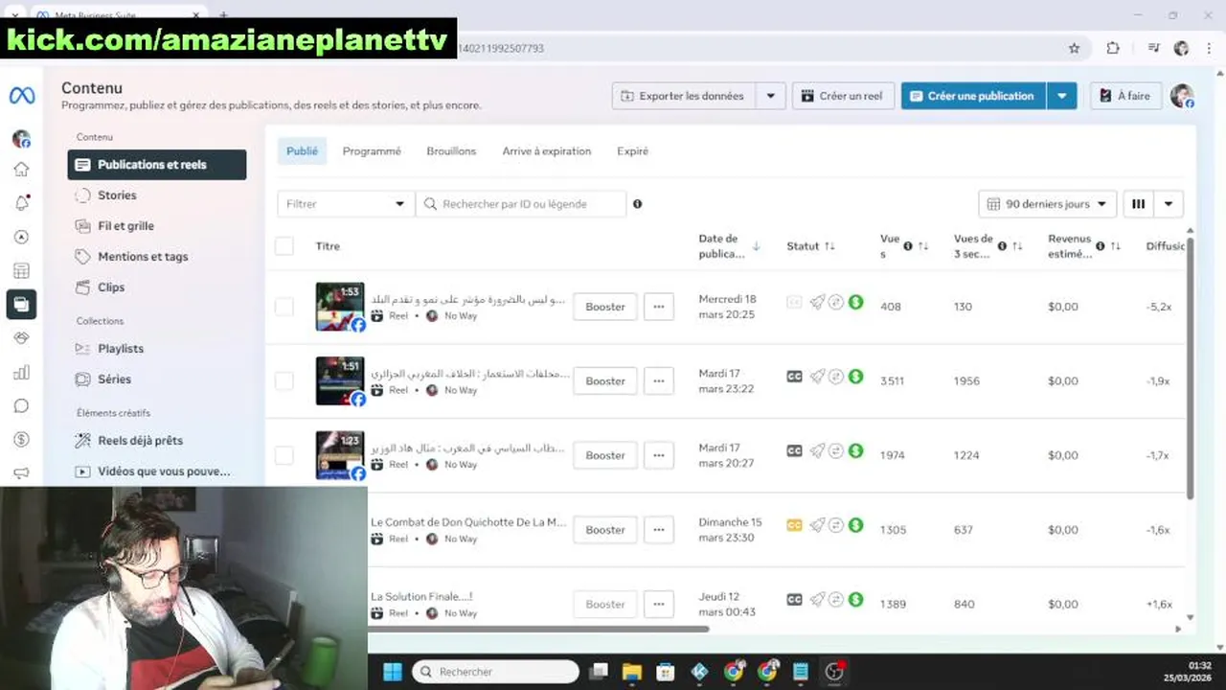Click green dollar icon in 1974 views row
This screenshot has width=1226, height=690.
(x=855, y=450)
